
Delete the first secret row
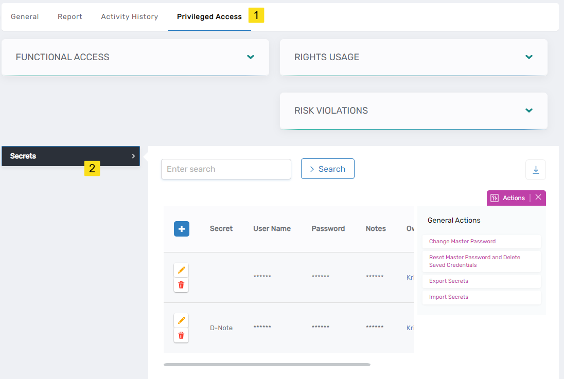click(181, 284)
